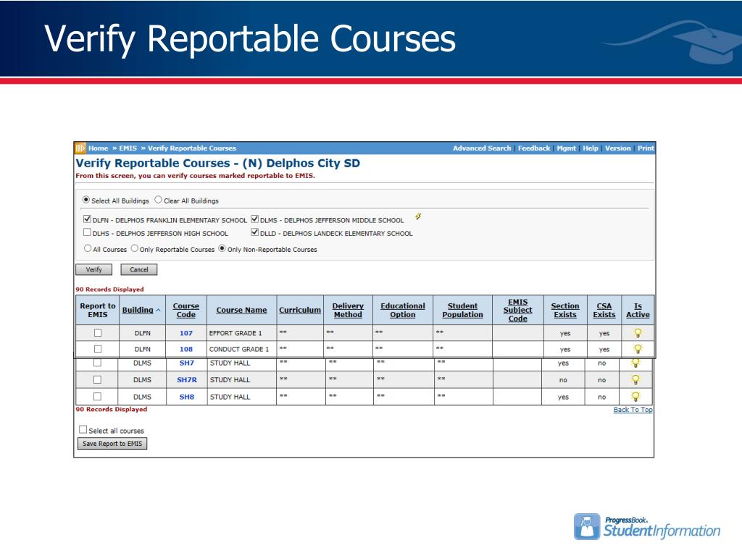Click the 'Save Report to EMIS' button
The height and width of the screenshot is (556, 742).
click(x=112, y=444)
